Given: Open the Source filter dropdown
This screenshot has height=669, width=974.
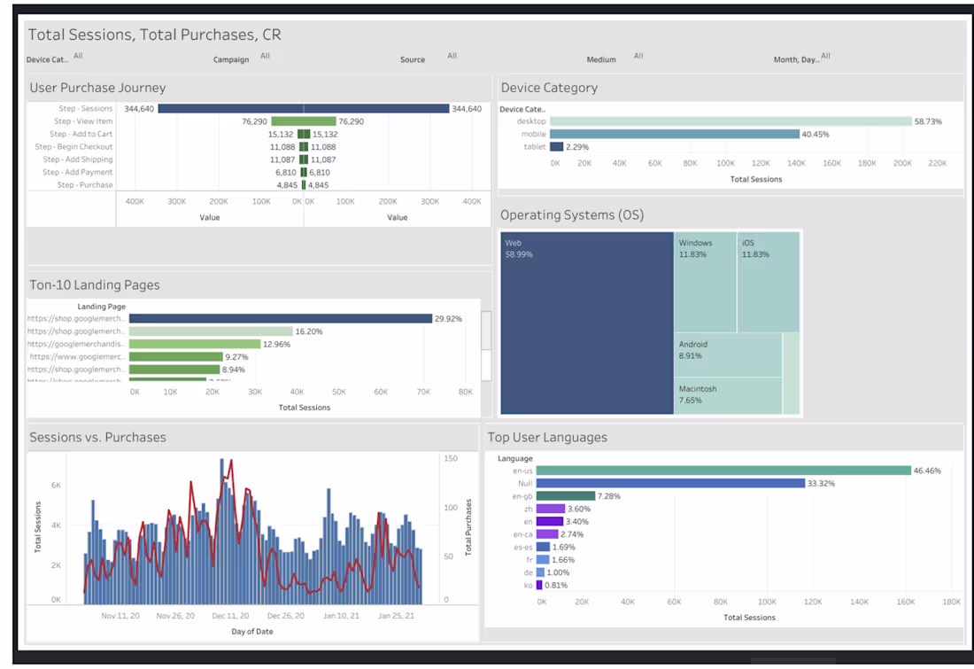Looking at the screenshot, I should (x=451, y=56).
